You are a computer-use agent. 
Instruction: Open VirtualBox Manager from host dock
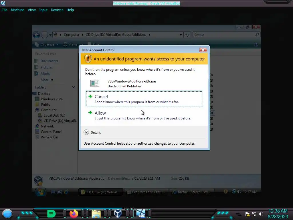coord(118,213)
